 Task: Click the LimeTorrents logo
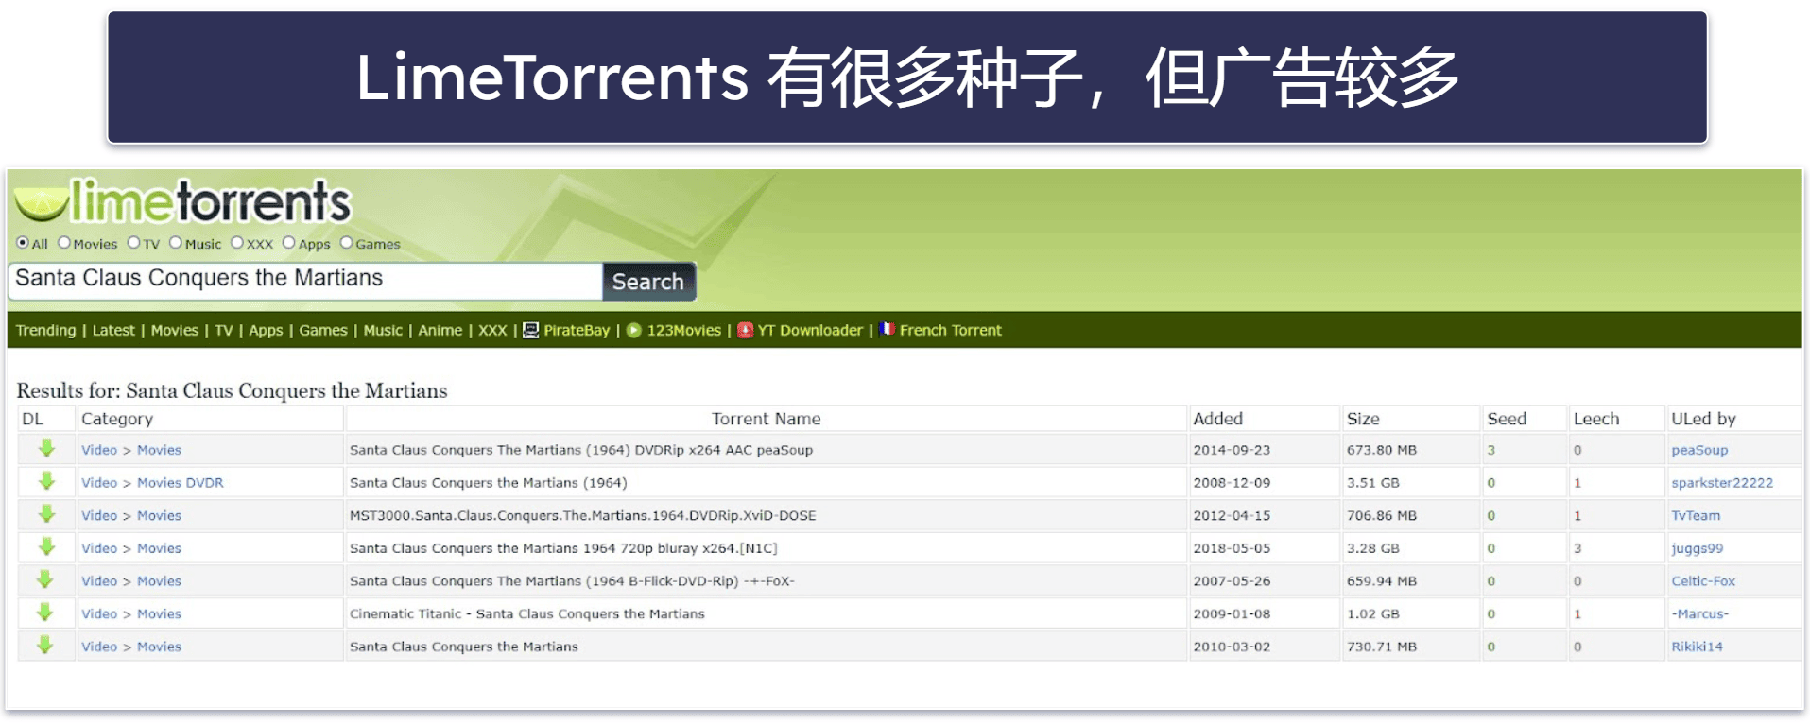[x=183, y=200]
